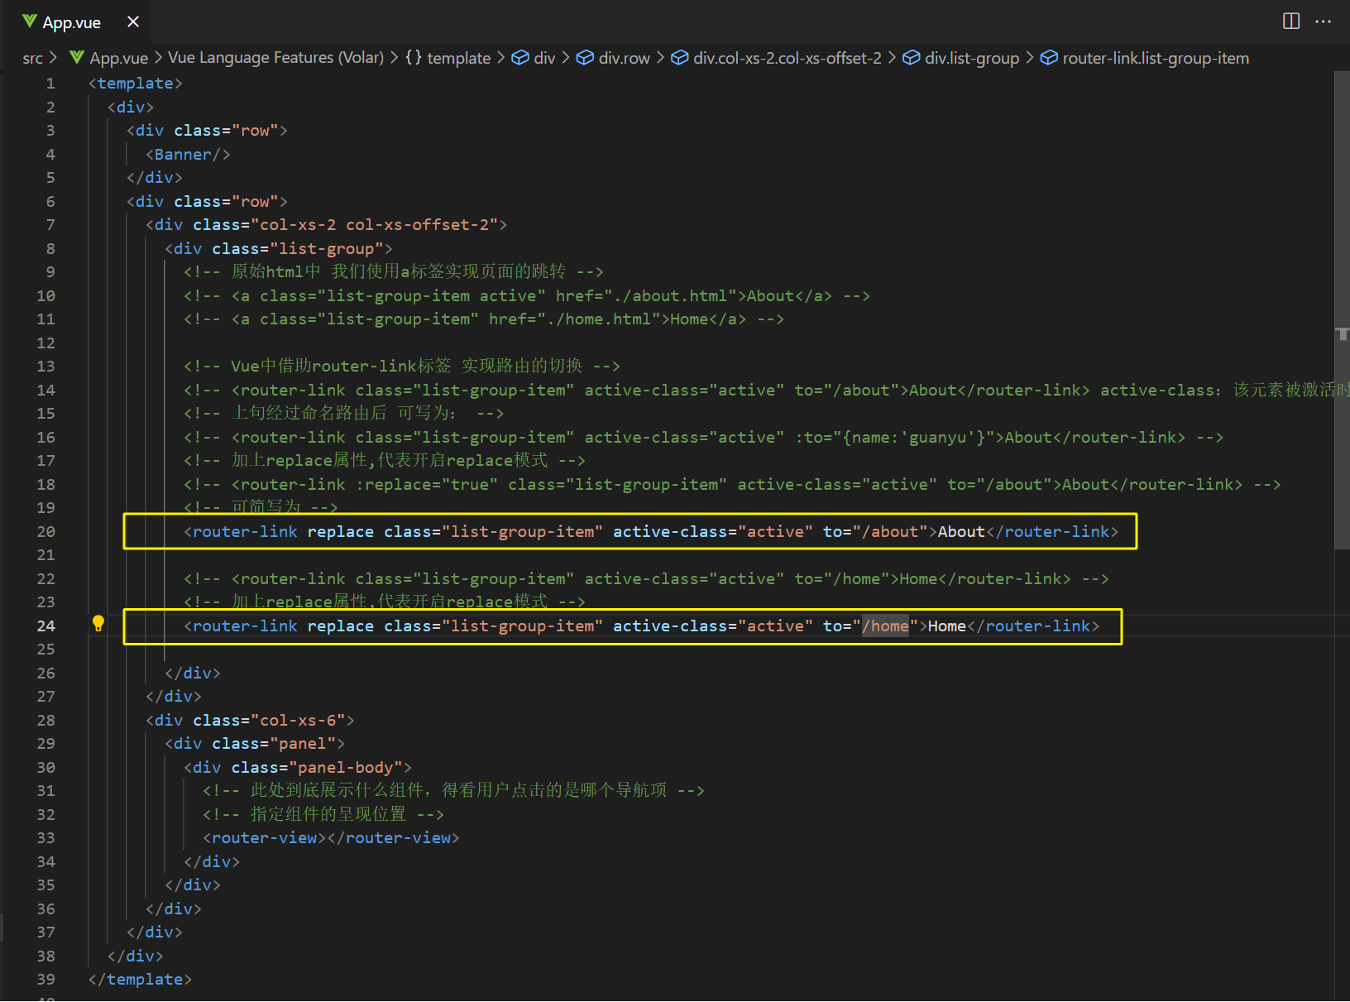
Task: Open the router-link.list-group-item breadcrumb
Action: click(1156, 58)
